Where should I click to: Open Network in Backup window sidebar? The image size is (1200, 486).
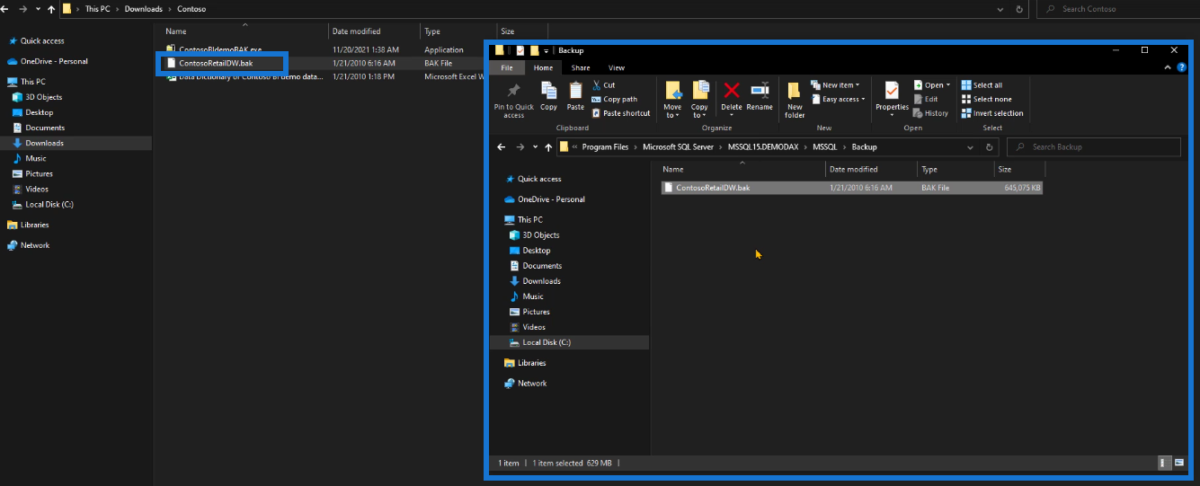[x=532, y=384]
